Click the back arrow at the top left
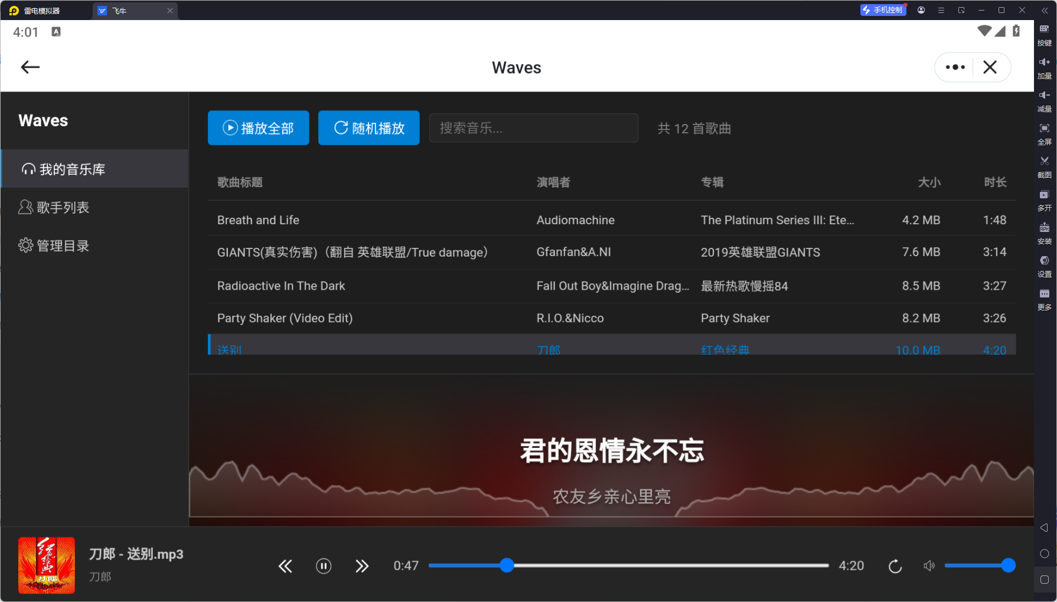 pyautogui.click(x=30, y=67)
